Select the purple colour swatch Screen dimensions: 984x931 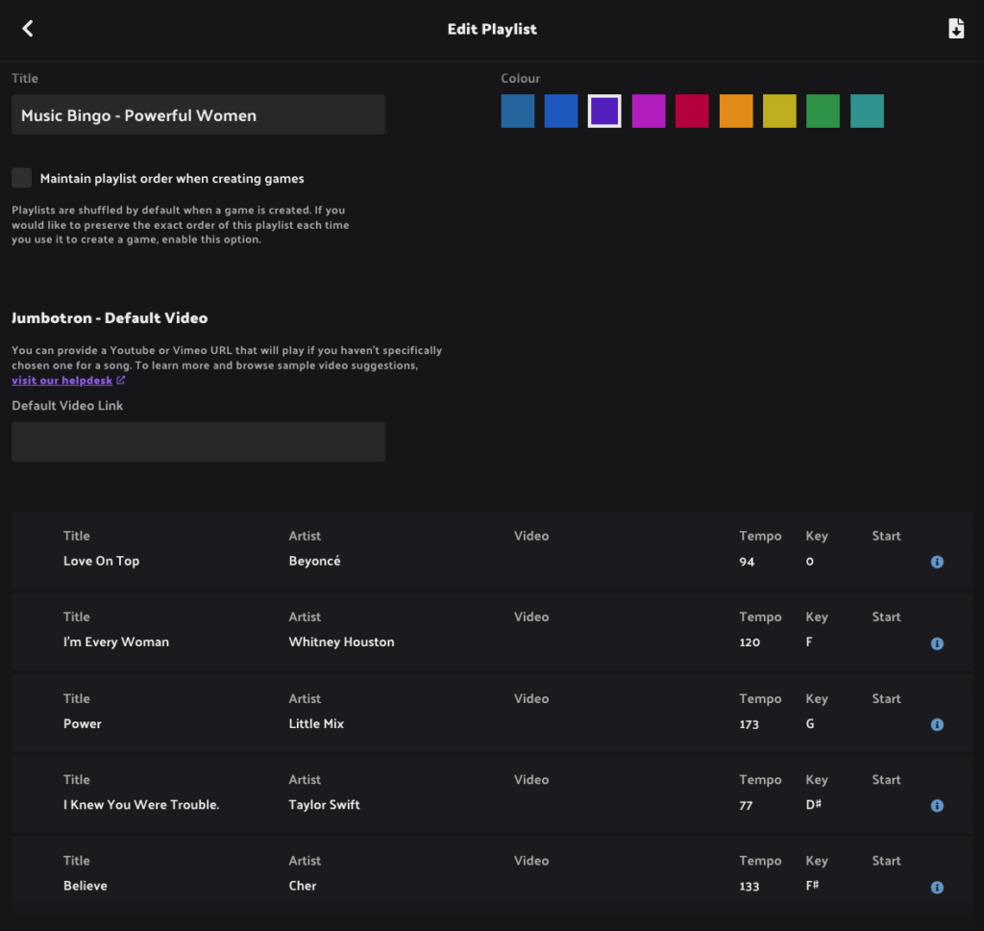pyautogui.click(x=604, y=112)
